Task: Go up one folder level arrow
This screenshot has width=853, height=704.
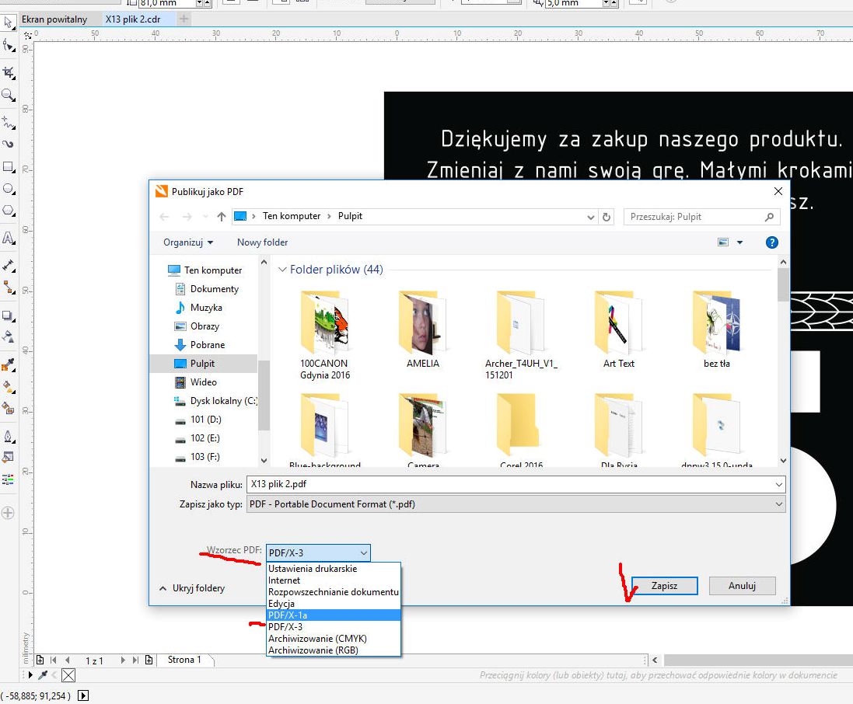Action: pos(222,217)
